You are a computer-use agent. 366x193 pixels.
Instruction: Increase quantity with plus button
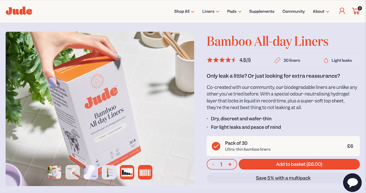point(230,164)
